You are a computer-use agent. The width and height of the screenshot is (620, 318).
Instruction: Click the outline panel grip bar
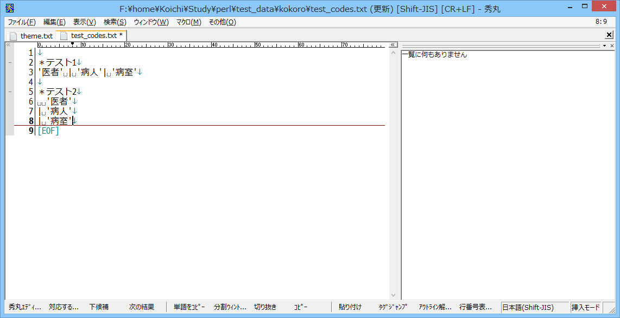coord(501,46)
